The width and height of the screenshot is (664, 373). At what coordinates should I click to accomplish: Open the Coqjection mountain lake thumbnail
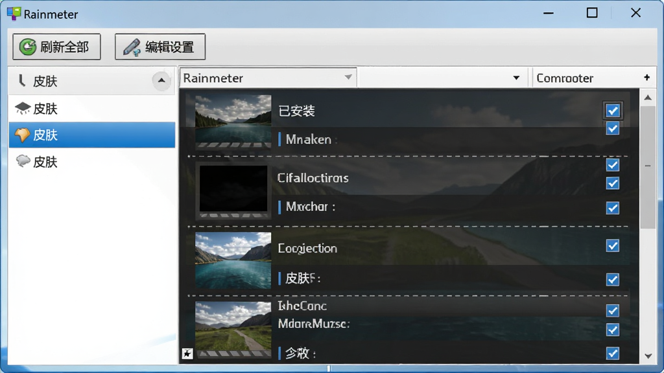(233, 260)
